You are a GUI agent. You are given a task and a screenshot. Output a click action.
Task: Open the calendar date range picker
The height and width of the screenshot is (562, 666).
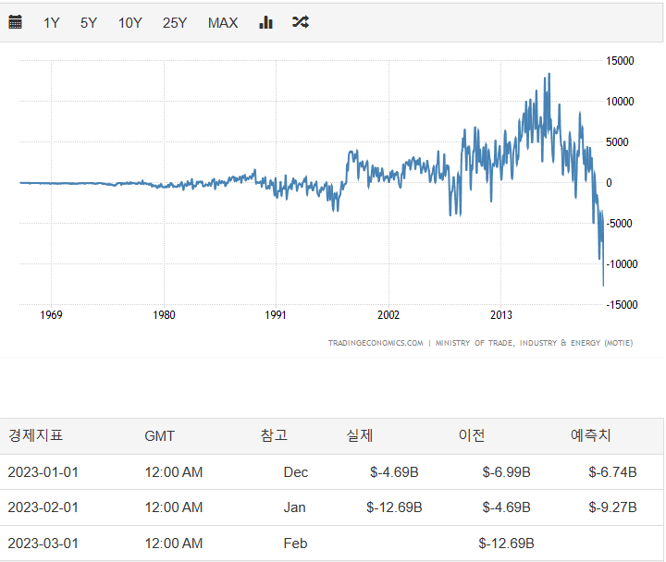15,22
